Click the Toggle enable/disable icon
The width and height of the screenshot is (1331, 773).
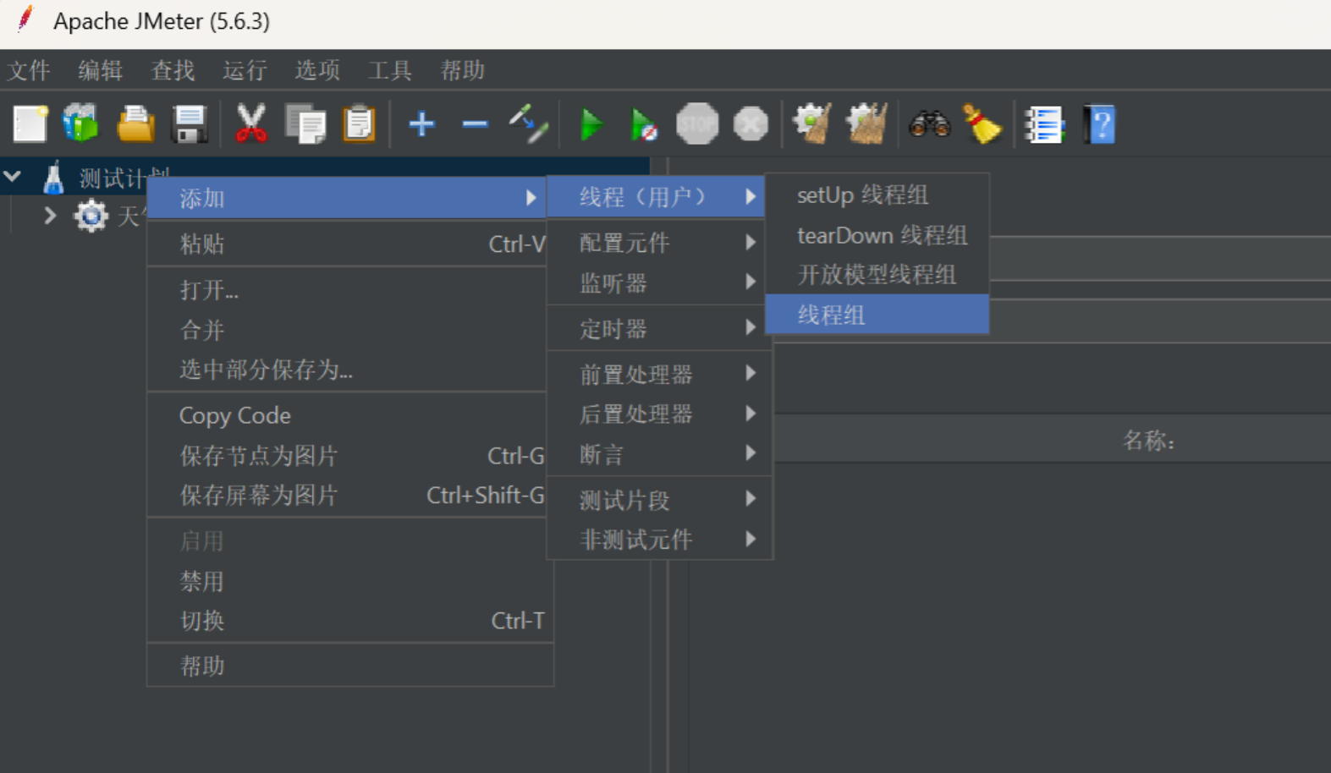tap(529, 125)
